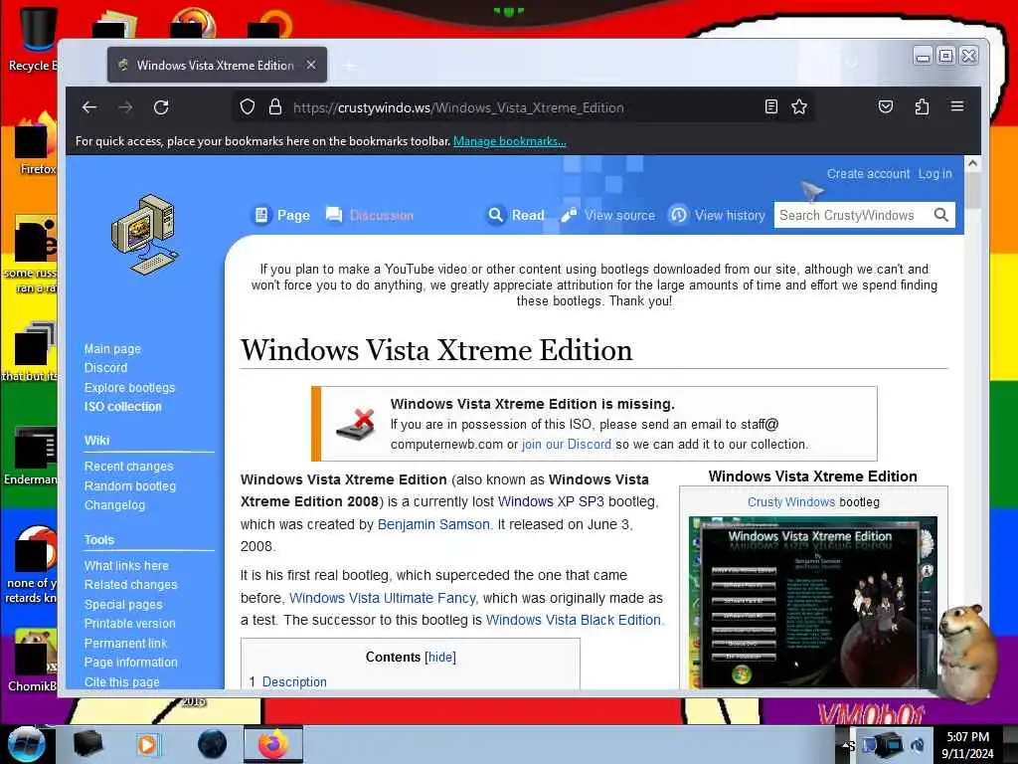Click the Create account link
The height and width of the screenshot is (764, 1018).
pos(868,174)
